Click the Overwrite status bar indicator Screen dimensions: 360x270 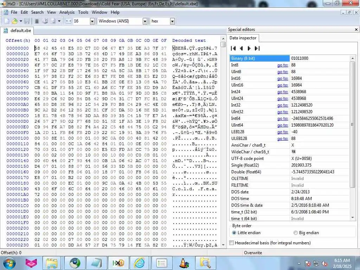[x=253, y=252]
